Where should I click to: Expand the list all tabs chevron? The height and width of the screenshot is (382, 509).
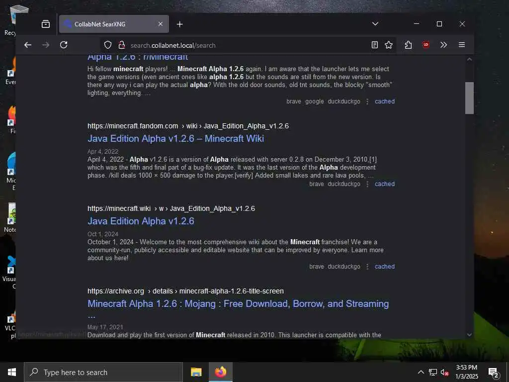click(x=375, y=24)
